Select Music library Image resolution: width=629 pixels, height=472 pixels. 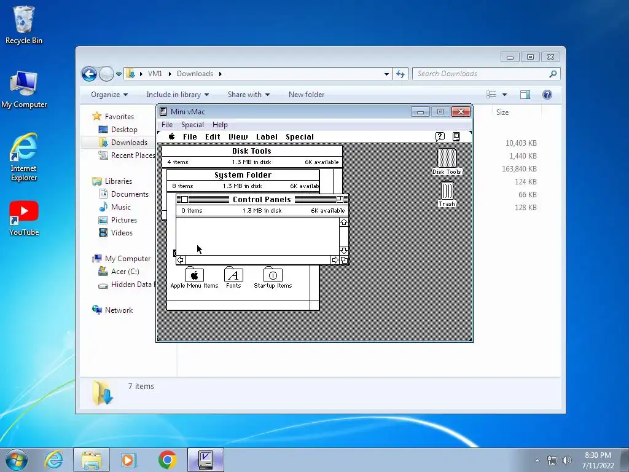pos(121,206)
